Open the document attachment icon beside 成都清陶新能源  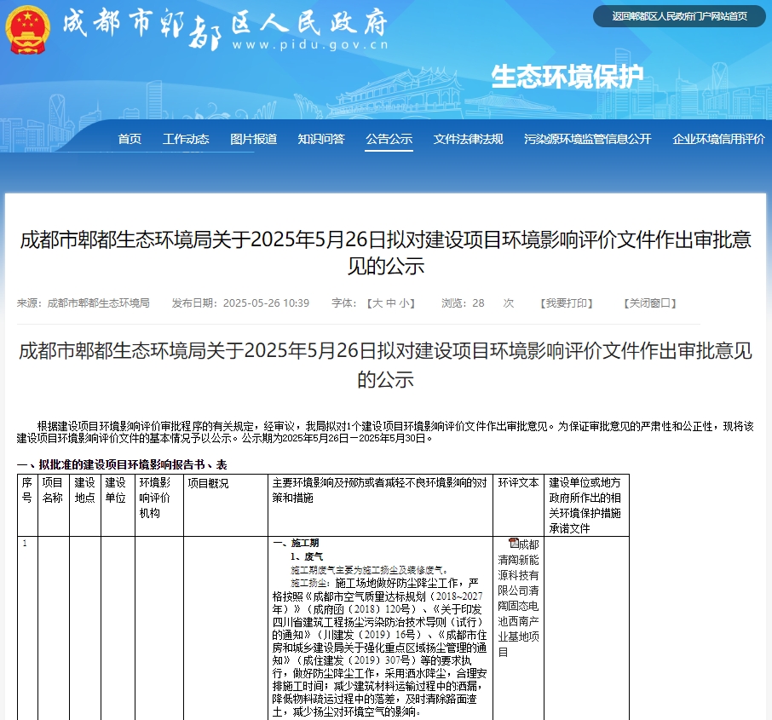514,544
